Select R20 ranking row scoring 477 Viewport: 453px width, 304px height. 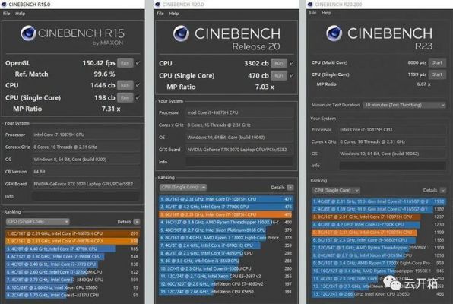click(x=226, y=199)
